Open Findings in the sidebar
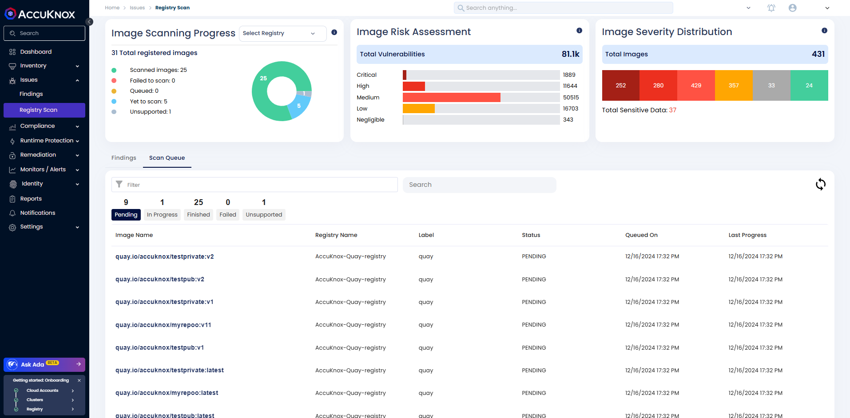 (31, 94)
